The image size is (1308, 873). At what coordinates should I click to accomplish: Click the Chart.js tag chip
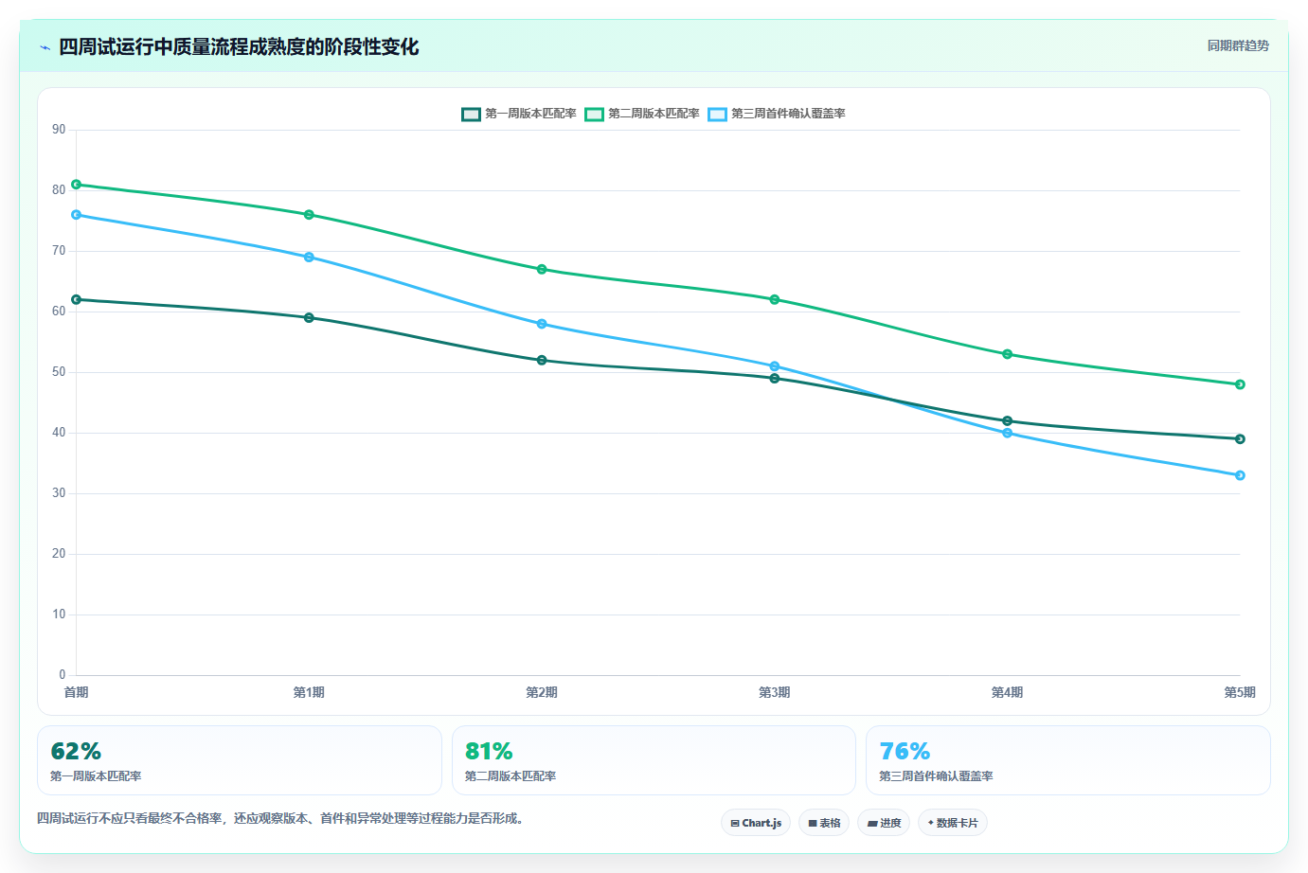(756, 823)
